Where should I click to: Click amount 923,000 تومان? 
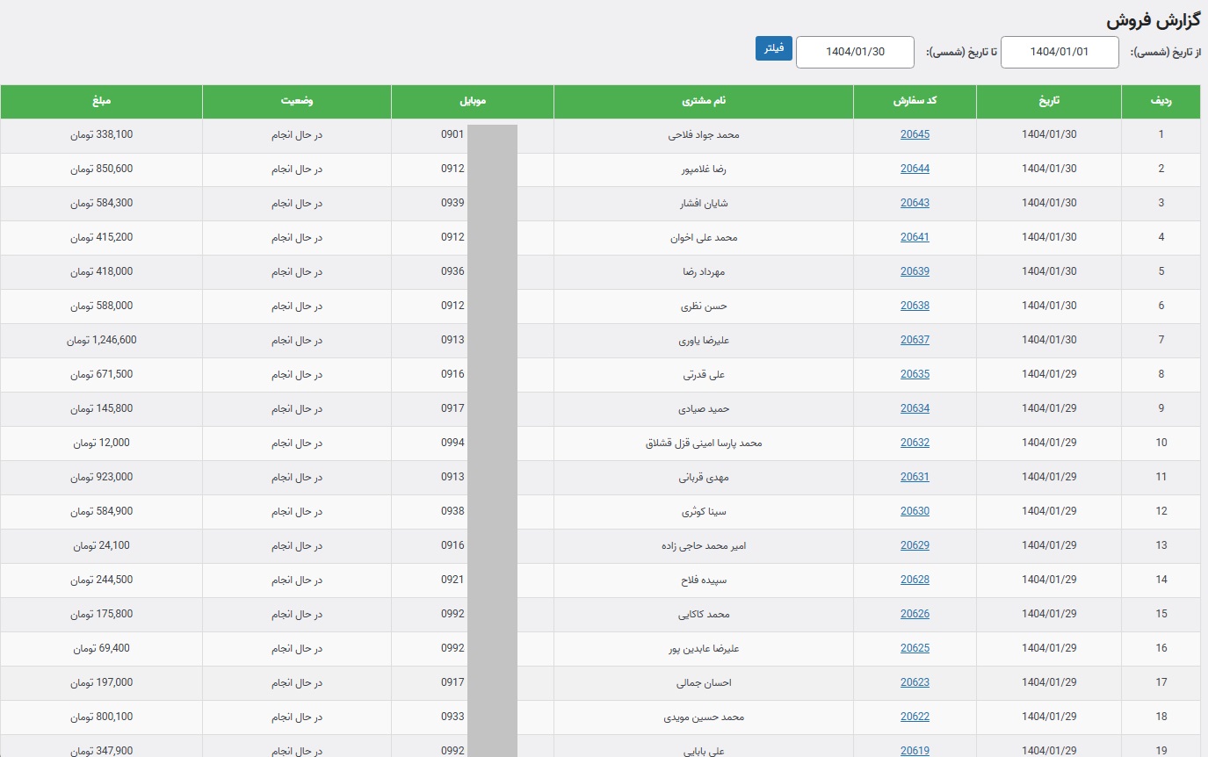101,478
